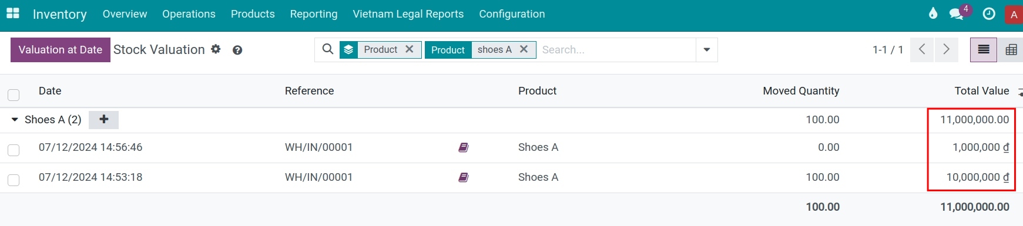The width and height of the screenshot is (1023, 226).
Task: Click the 07/12/2024 14:53:18 date cell
Action: [90, 177]
